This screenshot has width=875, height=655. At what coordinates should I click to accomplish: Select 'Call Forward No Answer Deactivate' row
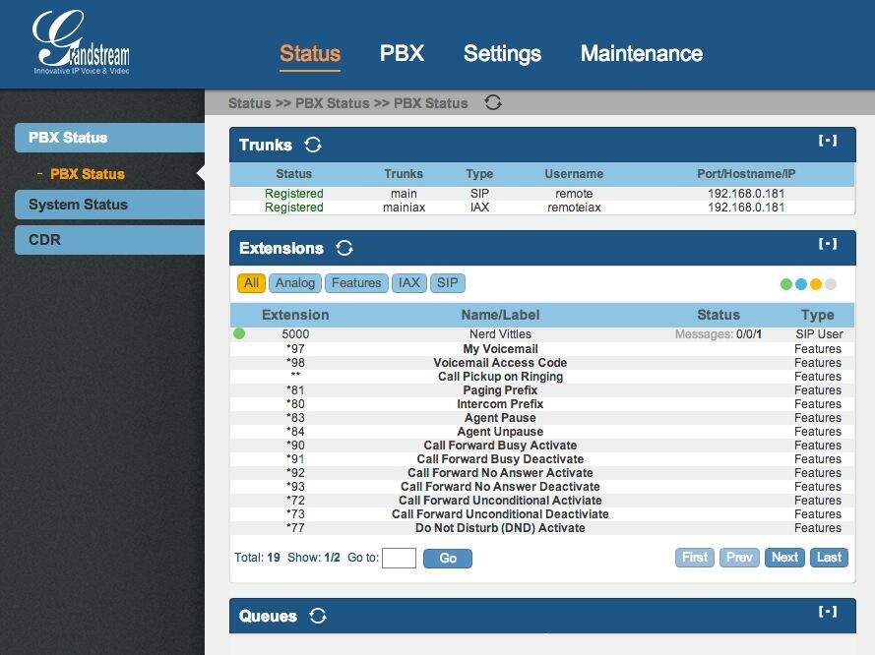[x=542, y=487]
